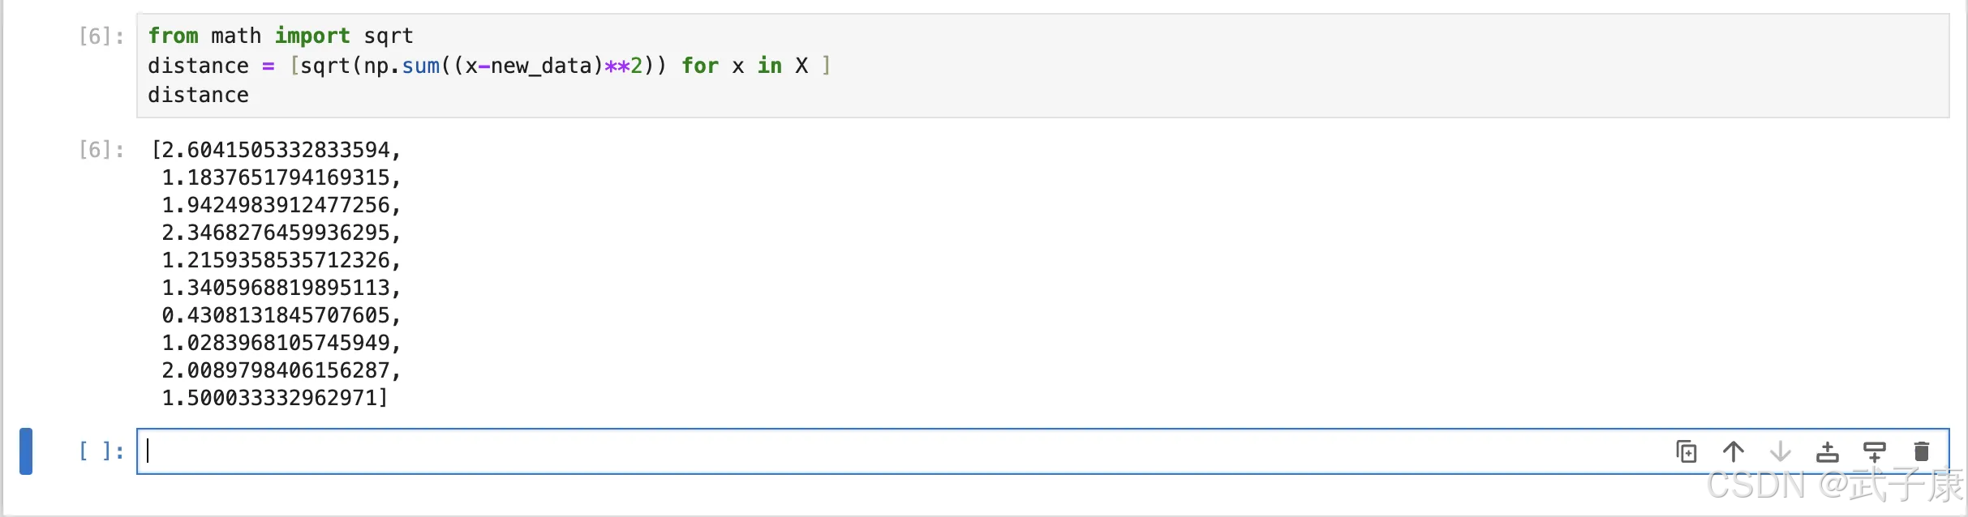Click the np.sum function call in code
Image resolution: width=1968 pixels, height=517 pixels.
click(402, 66)
